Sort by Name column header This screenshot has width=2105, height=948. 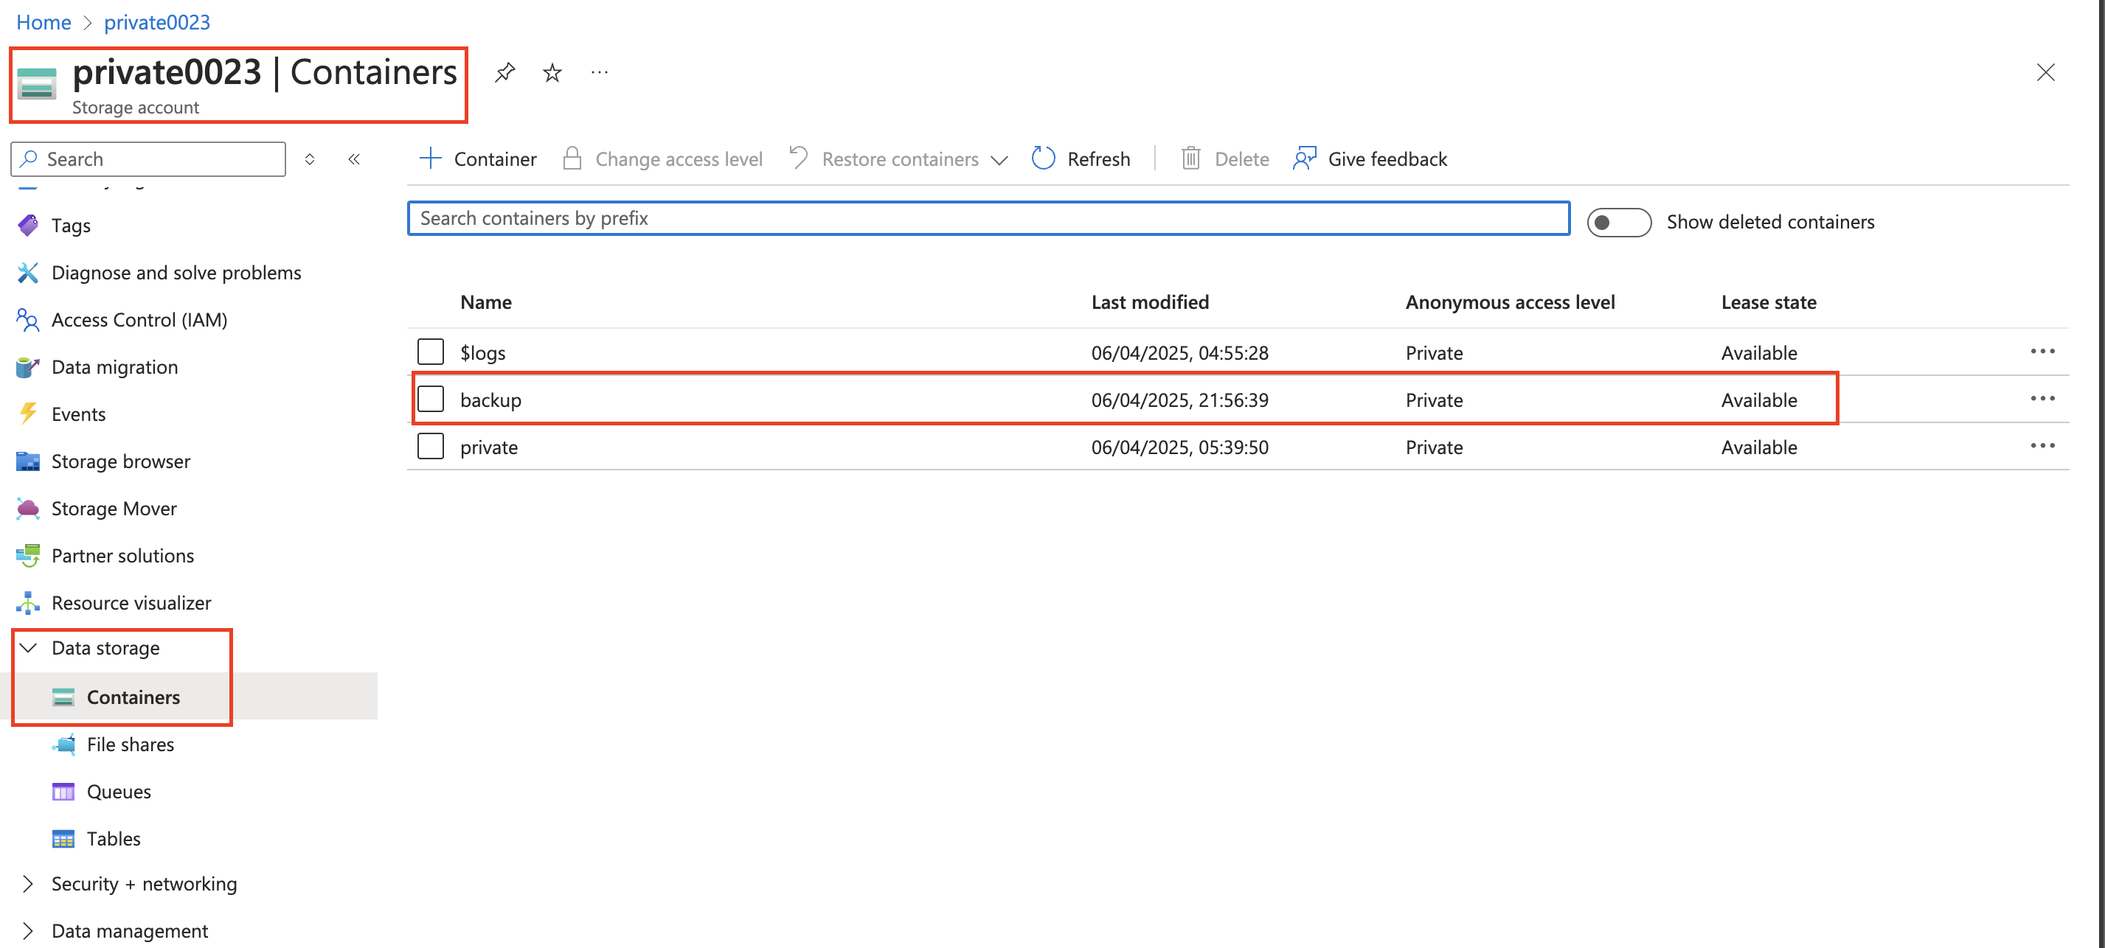(x=485, y=303)
